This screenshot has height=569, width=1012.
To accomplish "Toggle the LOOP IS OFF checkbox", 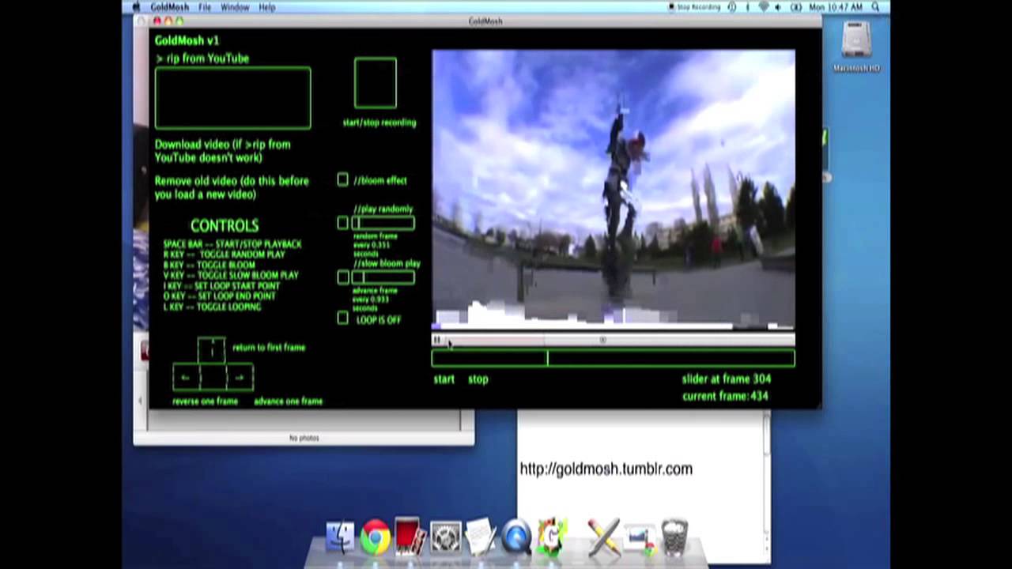I will click(x=342, y=318).
